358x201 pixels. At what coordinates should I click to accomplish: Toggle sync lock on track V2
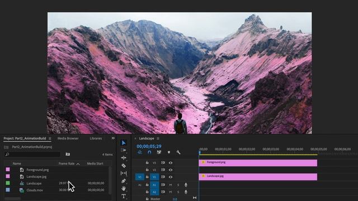tap(163, 170)
